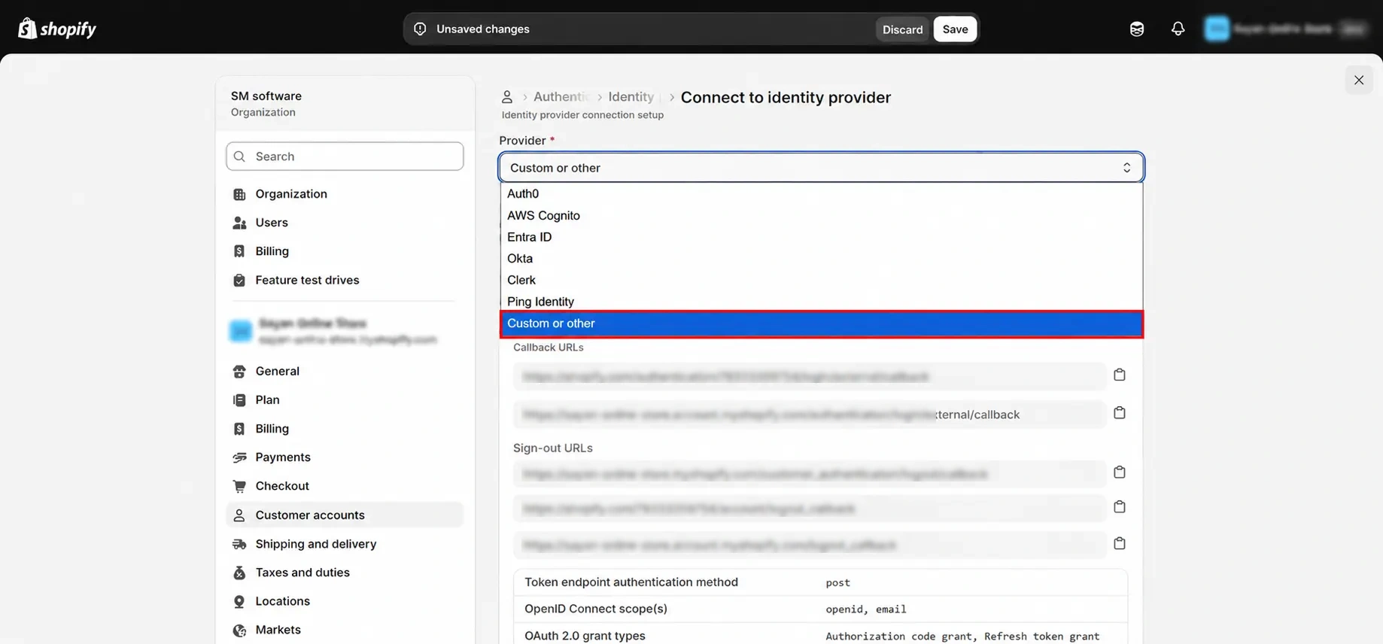Click Token endpoint authentication method row
Image resolution: width=1383 pixels, height=644 pixels.
[820, 582]
